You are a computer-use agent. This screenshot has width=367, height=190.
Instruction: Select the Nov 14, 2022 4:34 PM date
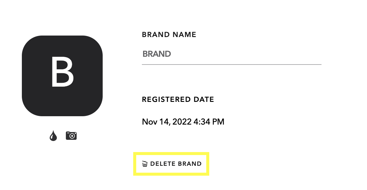(183, 122)
